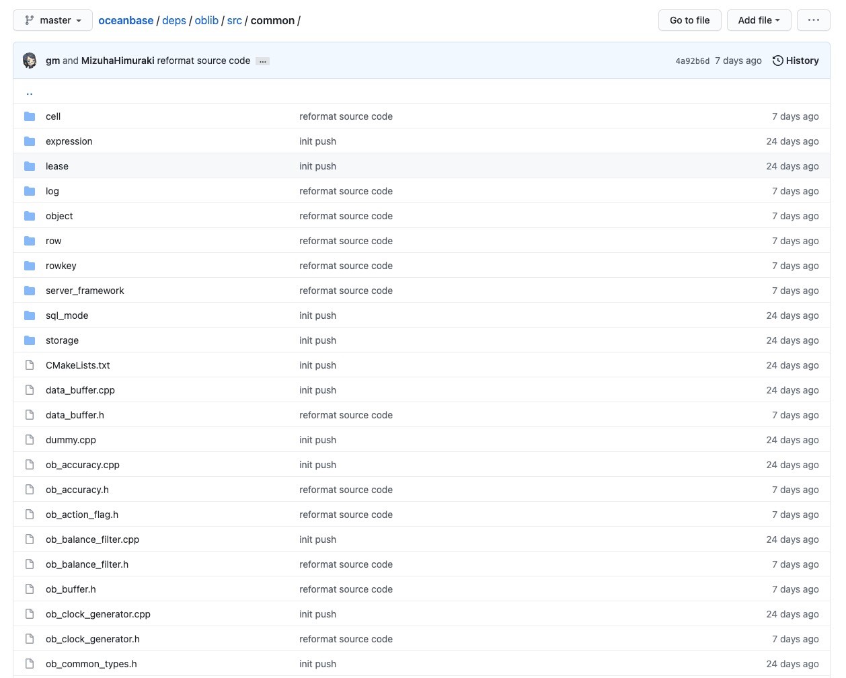Open the ob_clock_generator.cpp file
The height and width of the screenshot is (678, 846).
pos(98,614)
